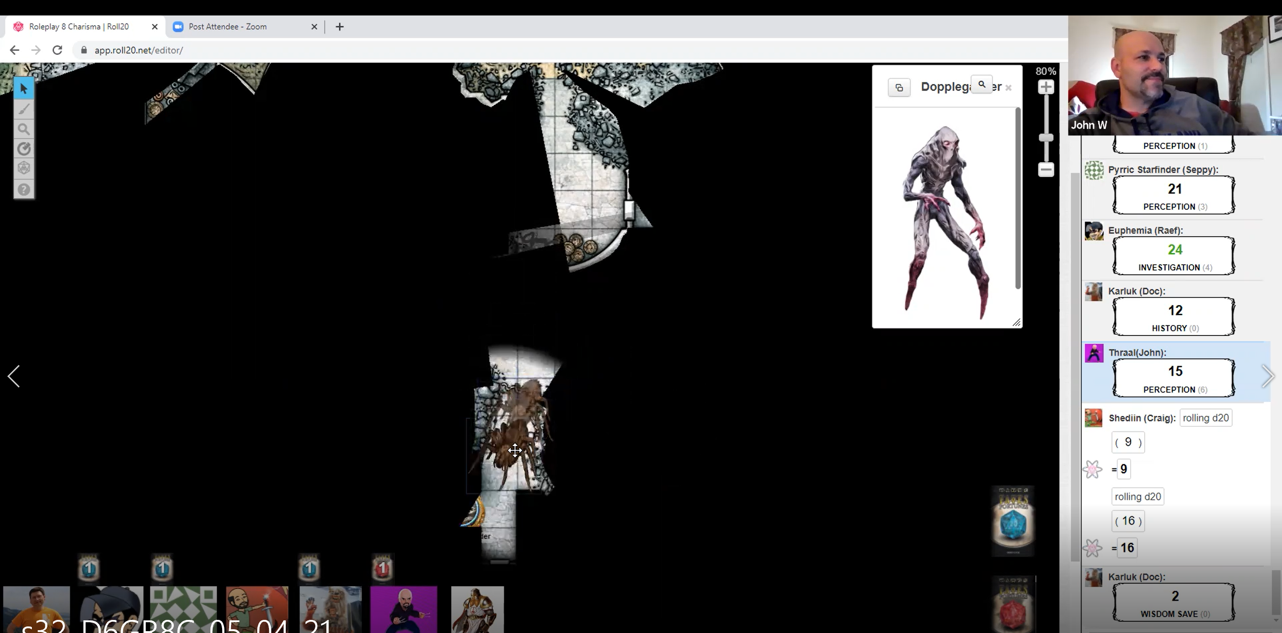Click the magnifier button on Doppleganger handout
The image size is (1282, 633).
[x=981, y=85]
